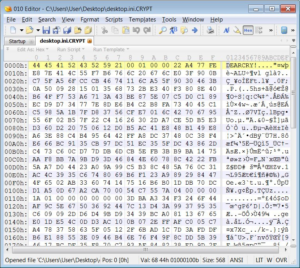Click 'Pos: 0 [0h]' in status bar
Screen dimensions: 300x268
pos(116,260)
